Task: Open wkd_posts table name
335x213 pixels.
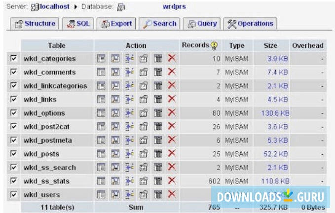Action: coord(41,154)
